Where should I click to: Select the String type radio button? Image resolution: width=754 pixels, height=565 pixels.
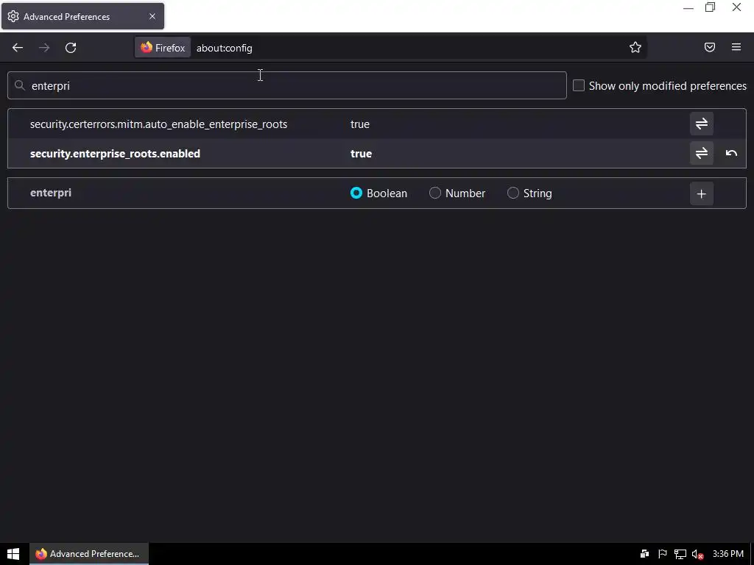point(513,193)
